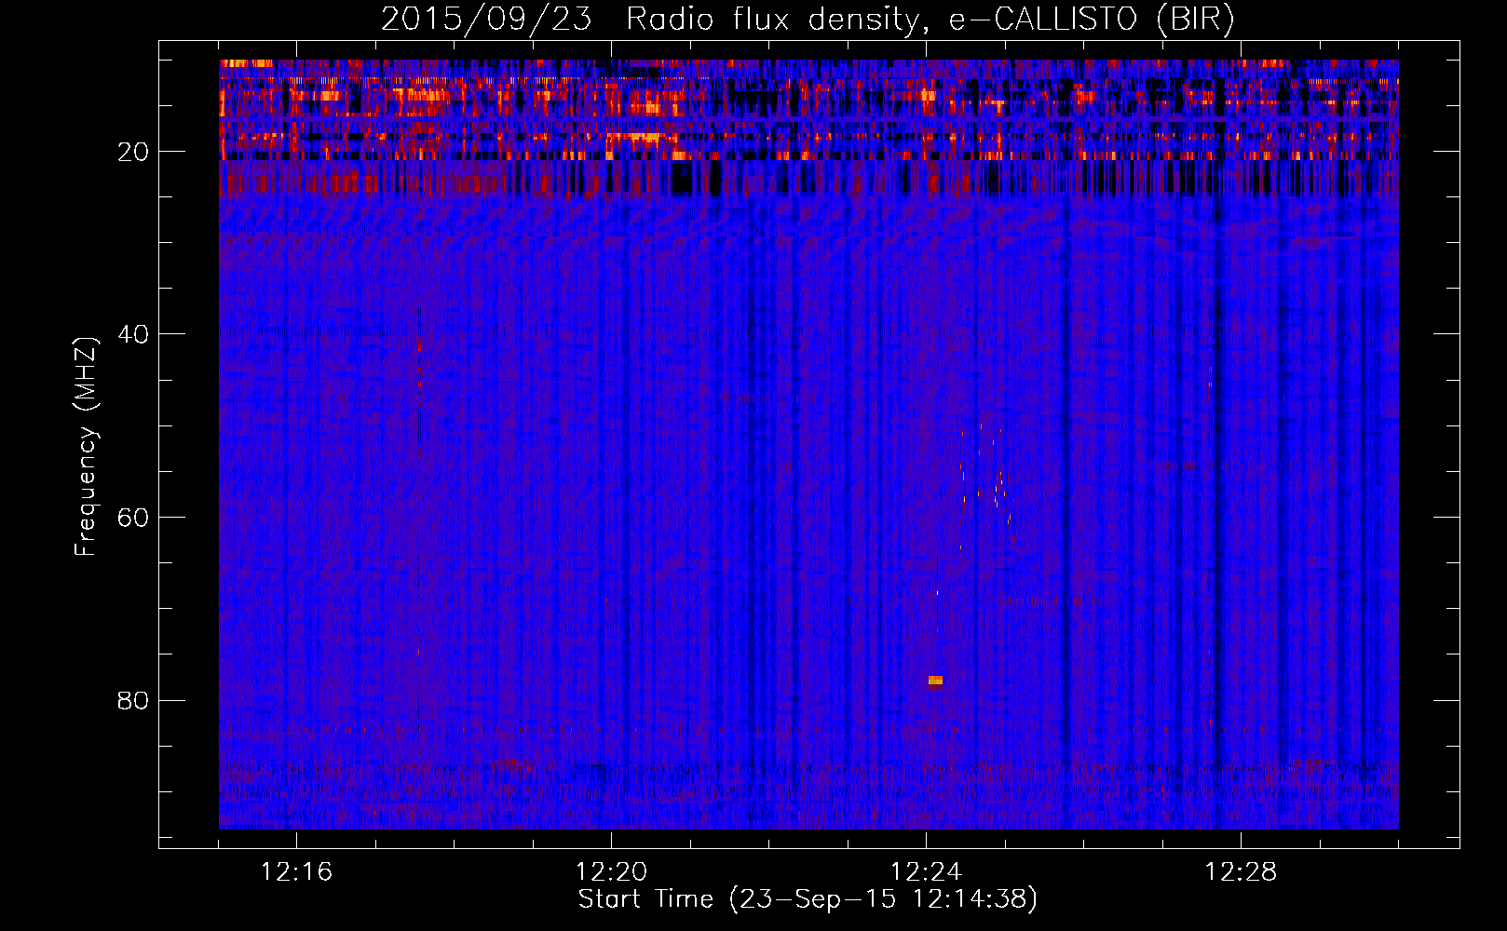The width and height of the screenshot is (1507, 931).
Task: Click the 80 MHz frequency tick label
Action: click(133, 700)
